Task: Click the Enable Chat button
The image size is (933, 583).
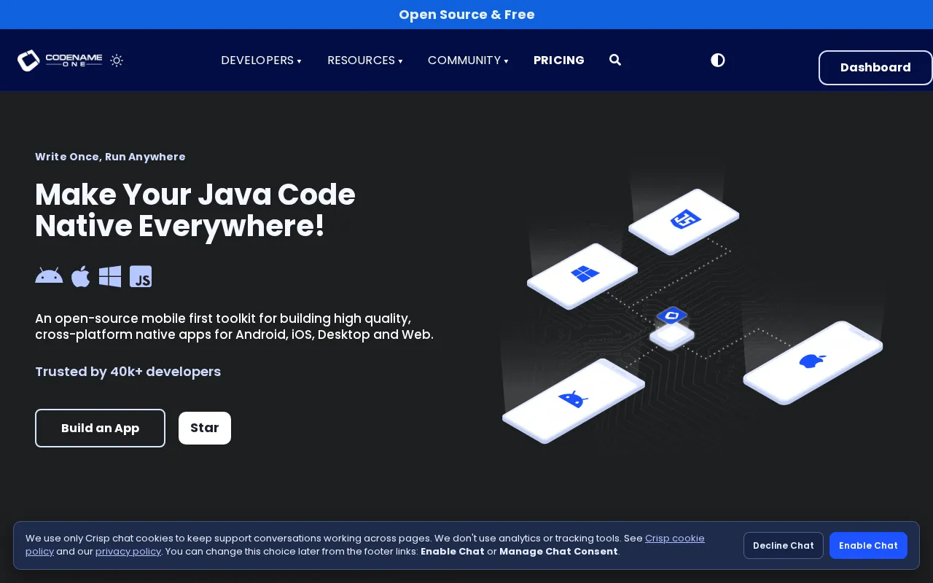Action: [x=868, y=545]
